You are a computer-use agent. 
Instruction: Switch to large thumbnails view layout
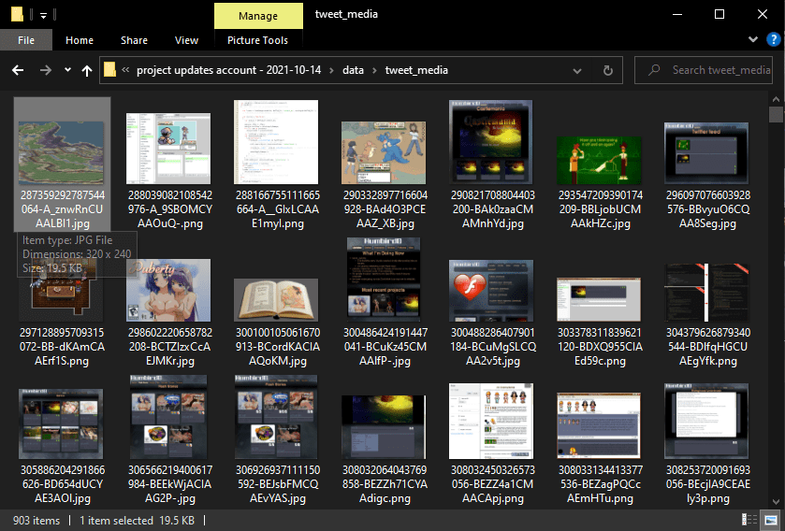click(x=772, y=519)
